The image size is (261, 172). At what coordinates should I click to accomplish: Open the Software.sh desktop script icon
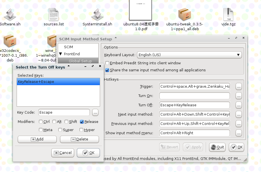(x=10, y=15)
